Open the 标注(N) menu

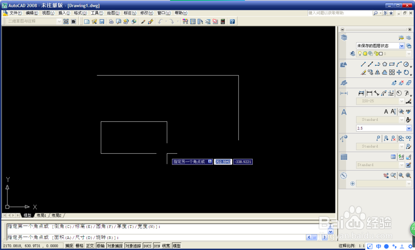coord(130,13)
